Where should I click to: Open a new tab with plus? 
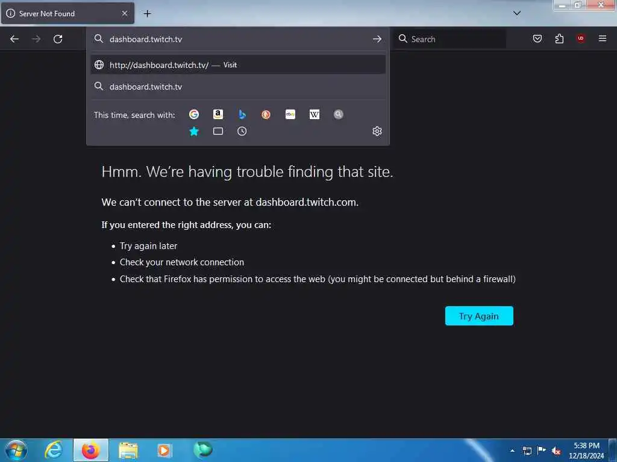(147, 14)
